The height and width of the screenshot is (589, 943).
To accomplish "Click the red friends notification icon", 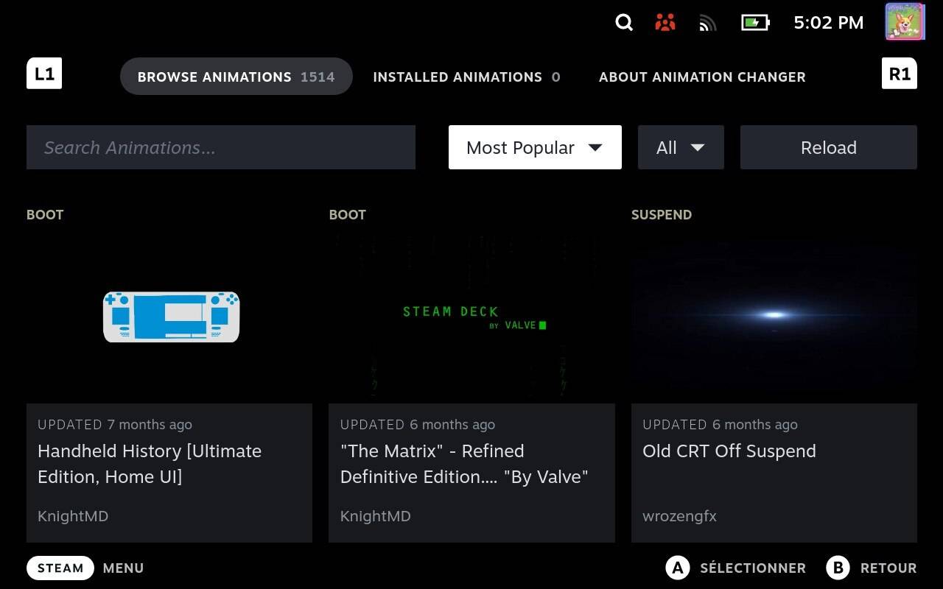I will click(665, 23).
